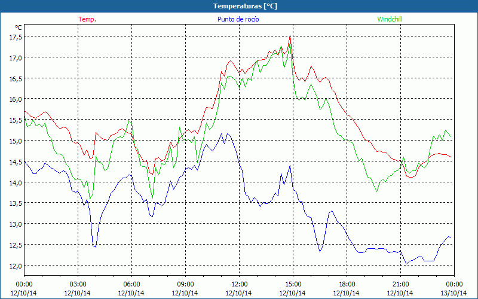Click the blue dew point minimum near 04:00
Viewport: 478px width, 299px height.
(x=96, y=246)
